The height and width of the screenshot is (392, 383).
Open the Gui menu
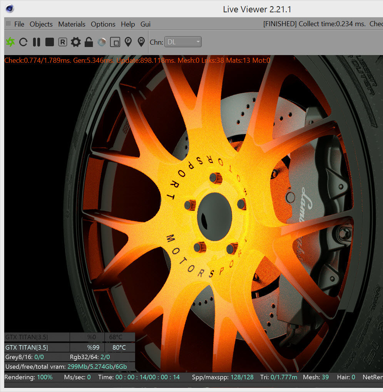(x=146, y=24)
